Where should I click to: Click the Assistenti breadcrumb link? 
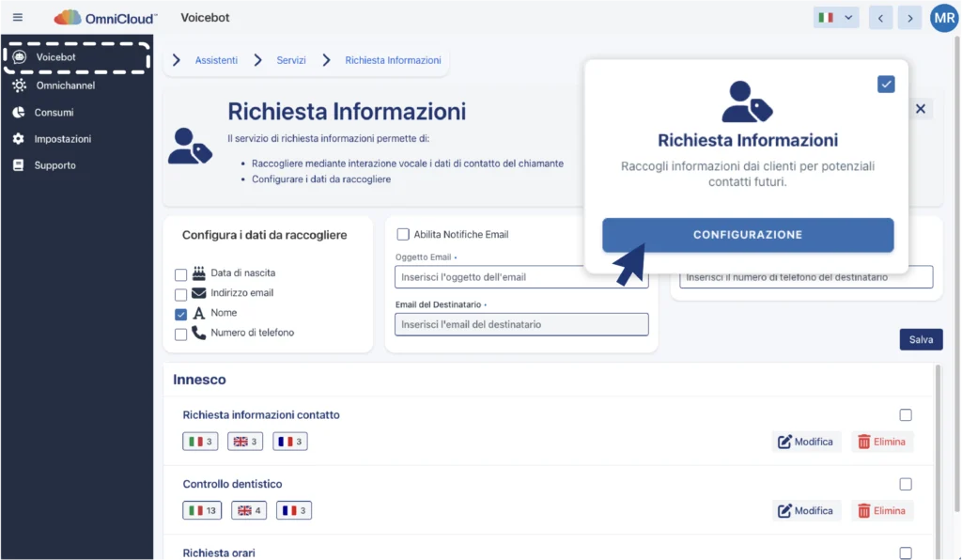click(216, 60)
